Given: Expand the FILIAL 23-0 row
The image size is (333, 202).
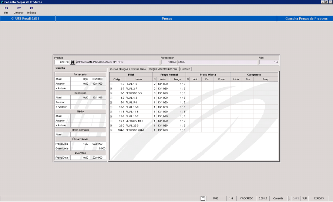Looking at the screenshot, I should [111, 126].
